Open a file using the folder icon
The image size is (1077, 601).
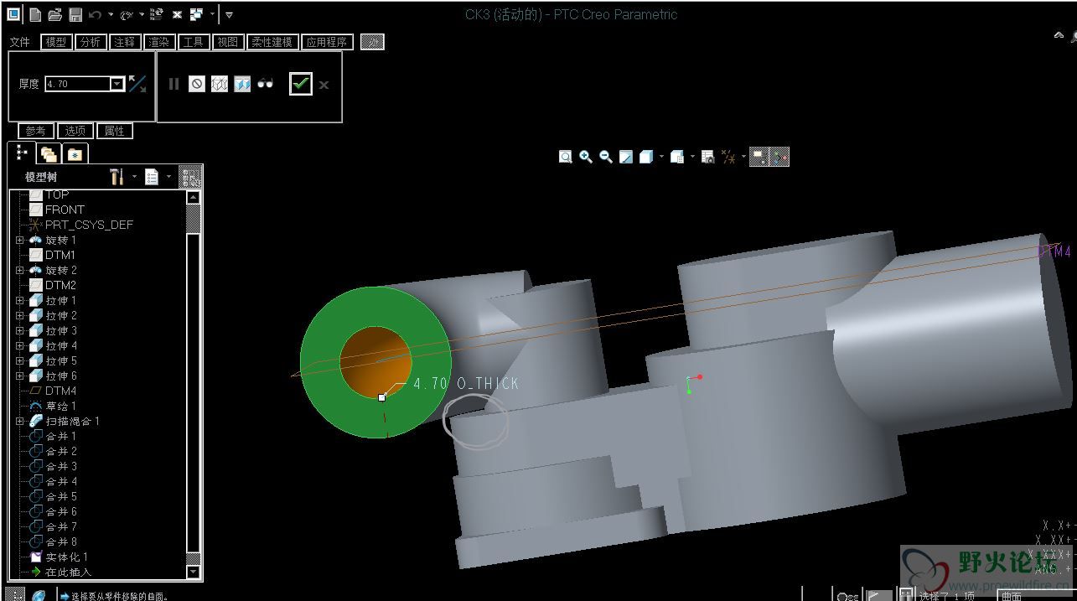[55, 14]
